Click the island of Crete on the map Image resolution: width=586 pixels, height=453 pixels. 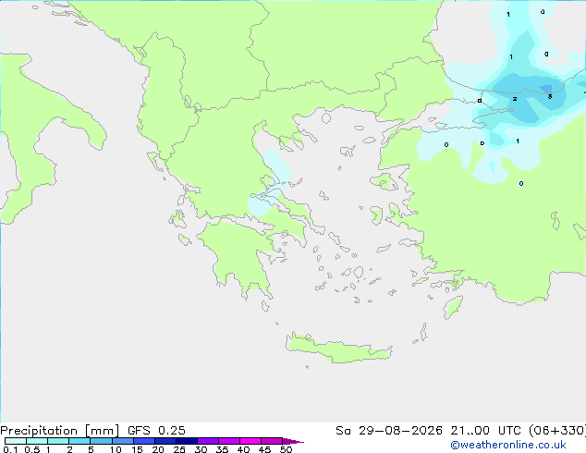[338, 349]
